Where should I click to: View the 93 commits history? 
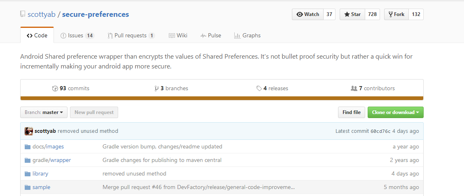(x=71, y=89)
